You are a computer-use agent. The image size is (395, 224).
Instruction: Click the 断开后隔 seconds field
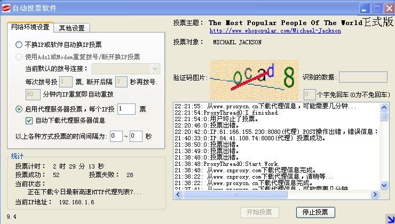[x=121, y=82]
